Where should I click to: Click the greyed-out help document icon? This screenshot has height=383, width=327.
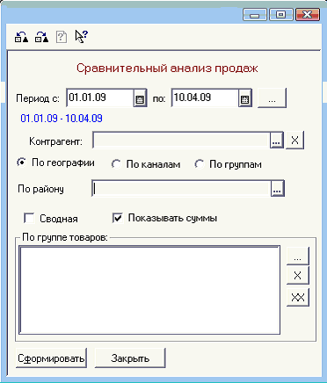pyautogui.click(x=62, y=37)
